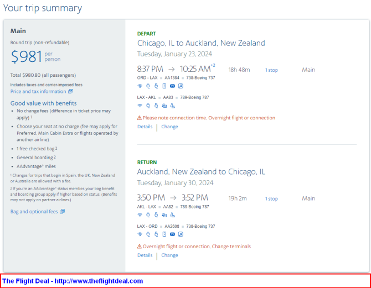
Task: Click Change for the Chicago to Auckland departing flight
Action: point(169,127)
